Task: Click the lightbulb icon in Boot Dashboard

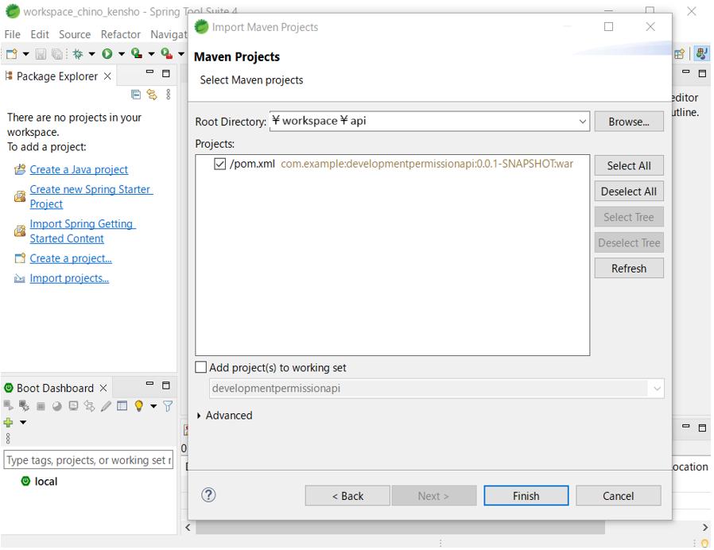Action: (x=138, y=406)
